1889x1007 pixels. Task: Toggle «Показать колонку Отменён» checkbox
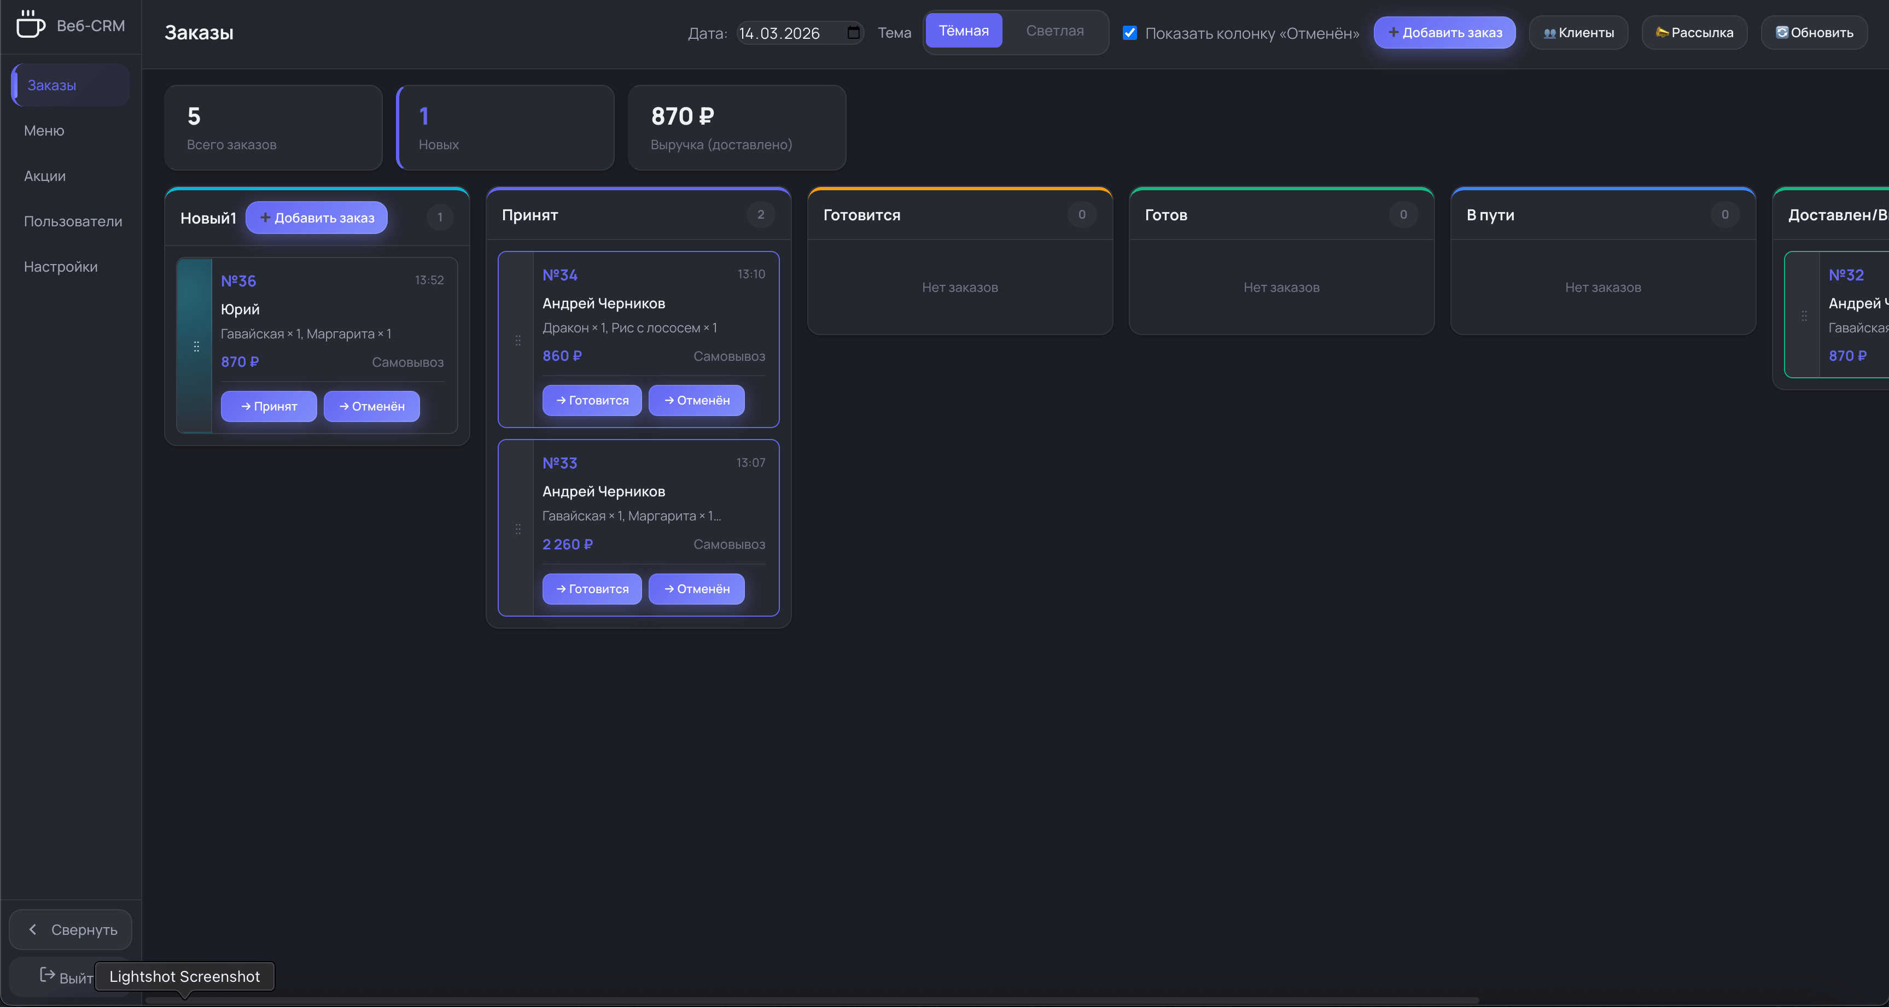1129,32
